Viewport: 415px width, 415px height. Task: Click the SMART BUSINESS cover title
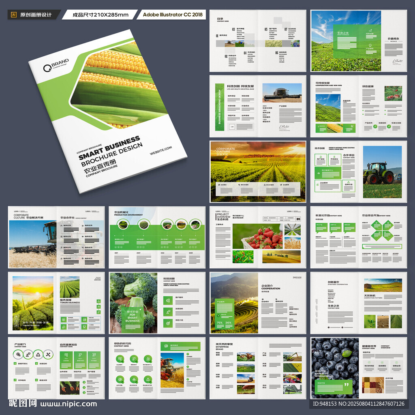pos(109,148)
